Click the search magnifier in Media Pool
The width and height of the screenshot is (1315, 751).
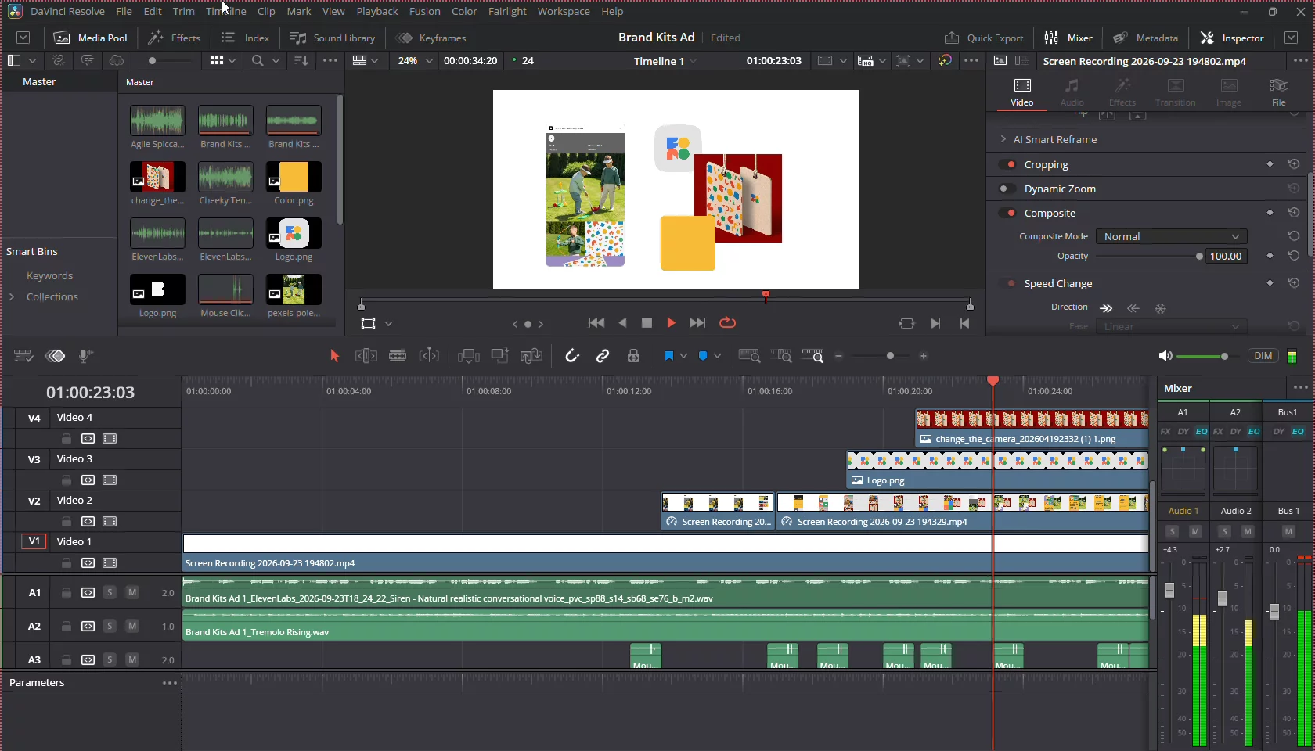257,60
